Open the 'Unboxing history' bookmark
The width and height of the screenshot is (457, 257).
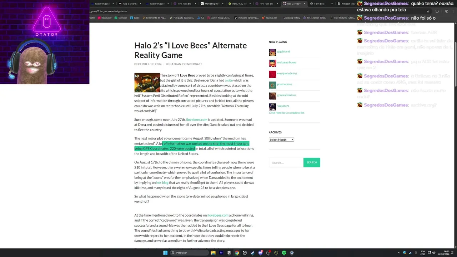pos(292,17)
